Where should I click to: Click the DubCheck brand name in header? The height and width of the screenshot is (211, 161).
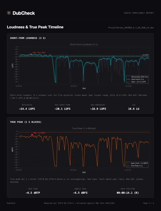click(x=24, y=13)
